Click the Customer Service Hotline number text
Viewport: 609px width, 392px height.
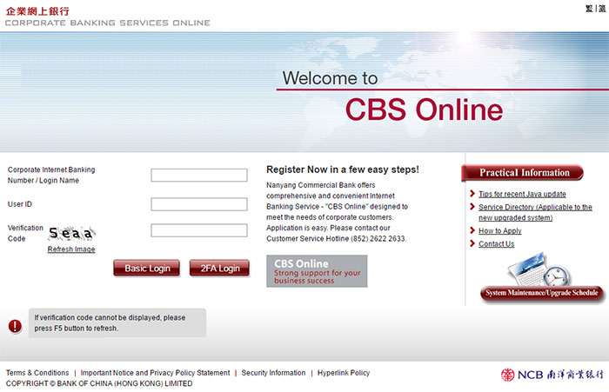coord(336,239)
